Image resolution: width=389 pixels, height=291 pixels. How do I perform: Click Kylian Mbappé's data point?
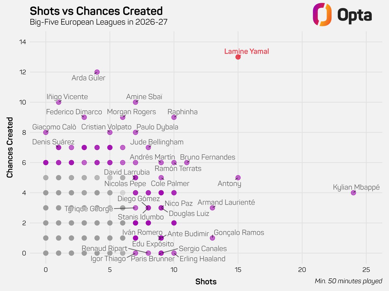[x=353, y=193]
